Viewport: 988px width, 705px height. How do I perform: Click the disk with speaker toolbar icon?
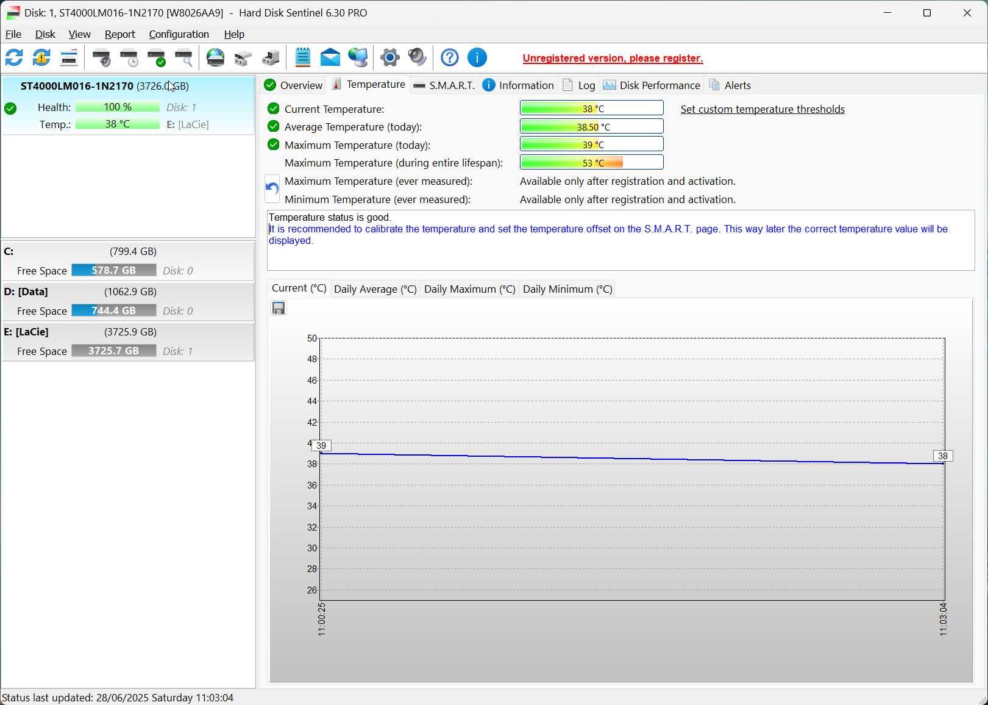tap(102, 58)
